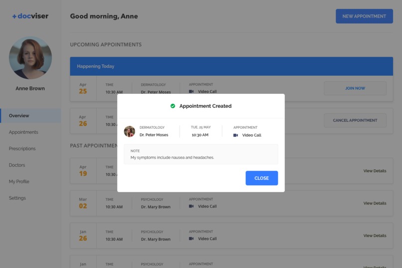Open Settings in the sidebar
Image resolution: width=402 pixels, height=268 pixels.
17,198
